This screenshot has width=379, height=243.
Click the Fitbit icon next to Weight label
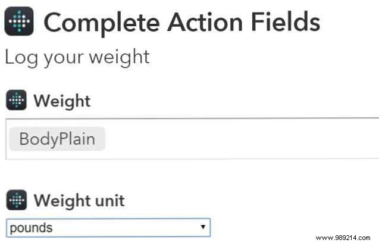[x=16, y=101]
